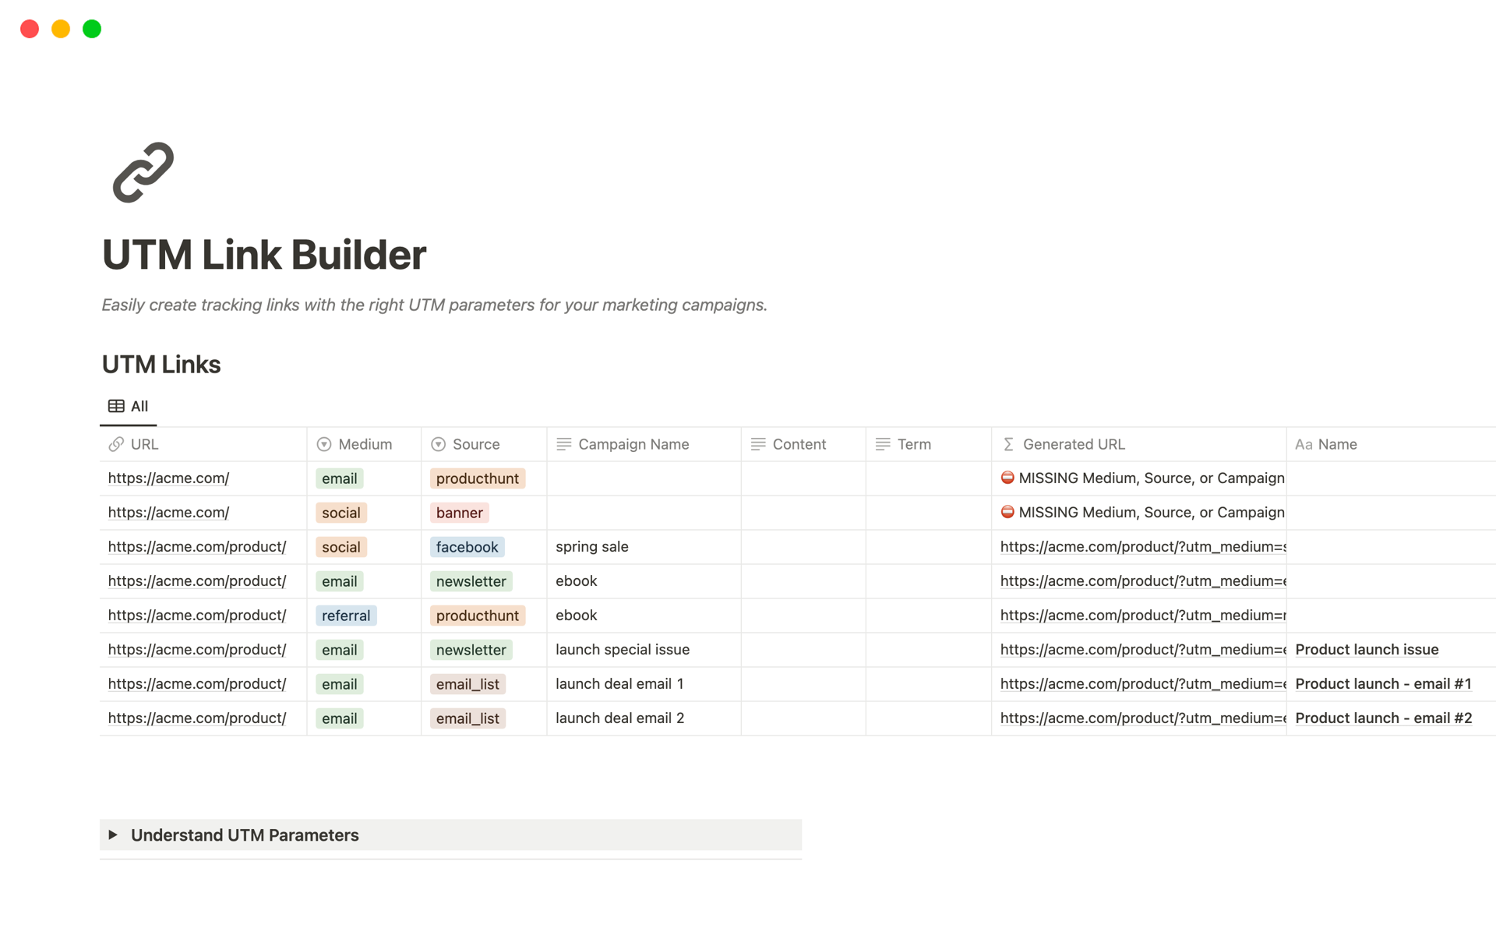The width and height of the screenshot is (1496, 935).
Task: Click the red MISSING badge in the first row
Action: [x=1008, y=478]
